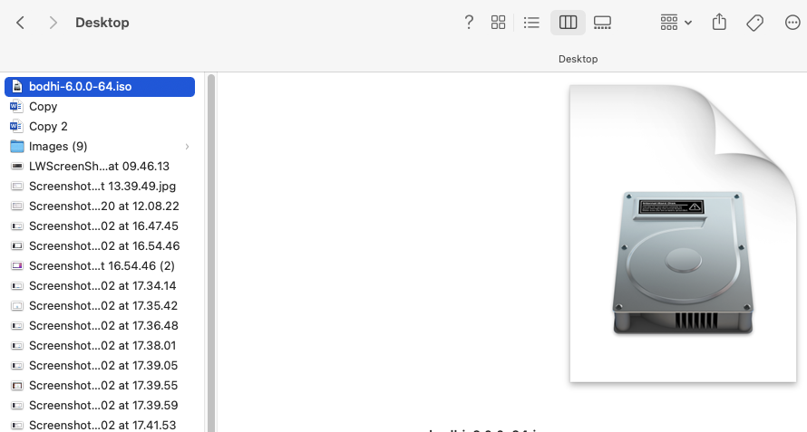The image size is (807, 432).
Task: Open the Images (9) folder
Action: [x=100, y=147]
